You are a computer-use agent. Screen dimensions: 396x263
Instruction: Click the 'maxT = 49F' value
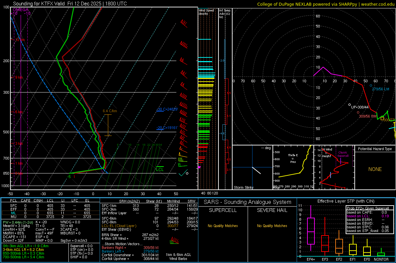[x=44, y=233]
